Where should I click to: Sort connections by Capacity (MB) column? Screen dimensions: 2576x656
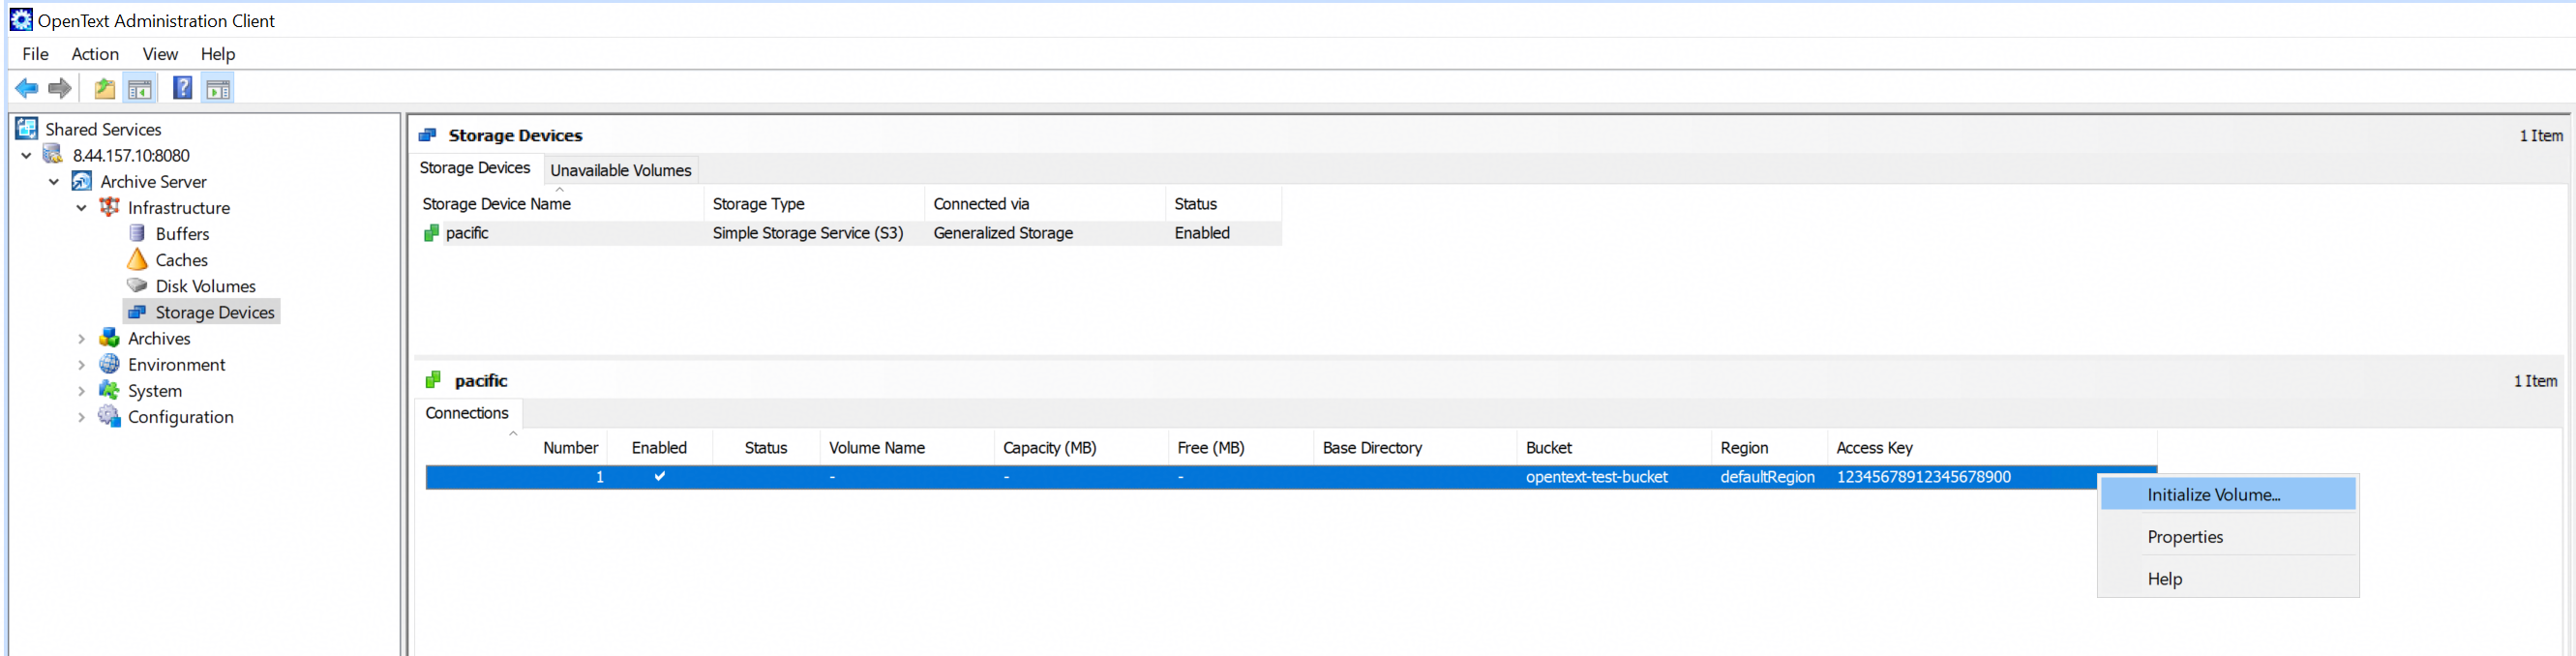1081,448
